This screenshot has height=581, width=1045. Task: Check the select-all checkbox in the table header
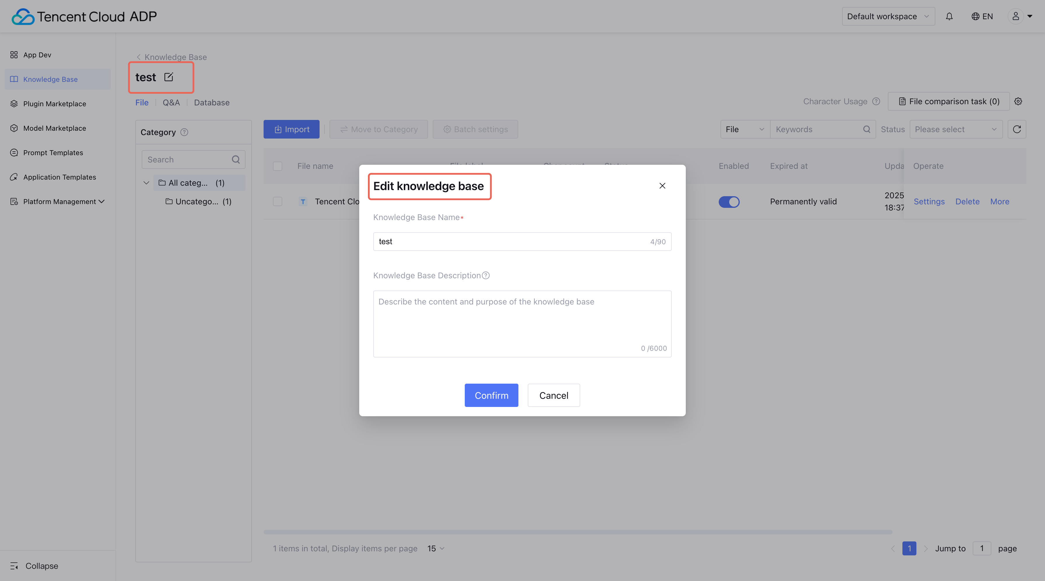click(278, 166)
